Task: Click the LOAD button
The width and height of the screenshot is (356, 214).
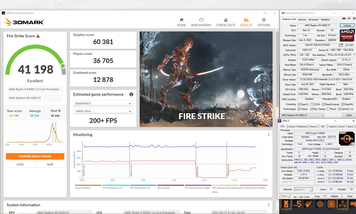Action: tap(20, 165)
